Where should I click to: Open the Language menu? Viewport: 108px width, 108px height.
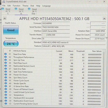46,6
